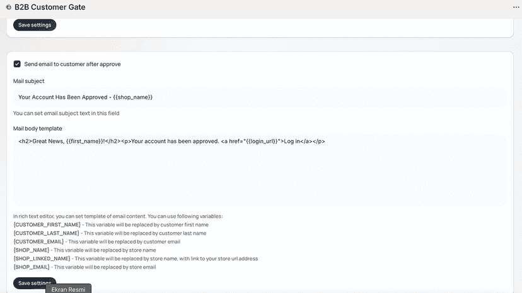
Task: Click the B2B Customer Gate title text
Action: point(50,7)
